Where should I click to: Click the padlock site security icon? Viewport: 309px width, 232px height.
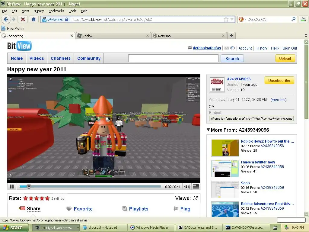point(67,19)
